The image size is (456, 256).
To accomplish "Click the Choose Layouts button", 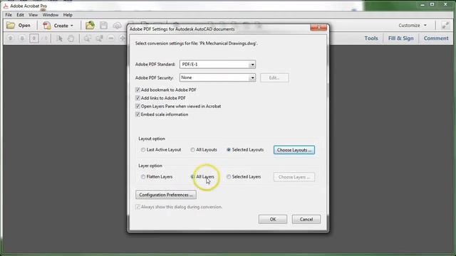I will [x=294, y=150].
